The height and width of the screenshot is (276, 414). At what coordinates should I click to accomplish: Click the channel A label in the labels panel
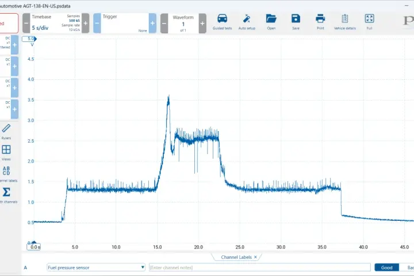click(x=25, y=267)
